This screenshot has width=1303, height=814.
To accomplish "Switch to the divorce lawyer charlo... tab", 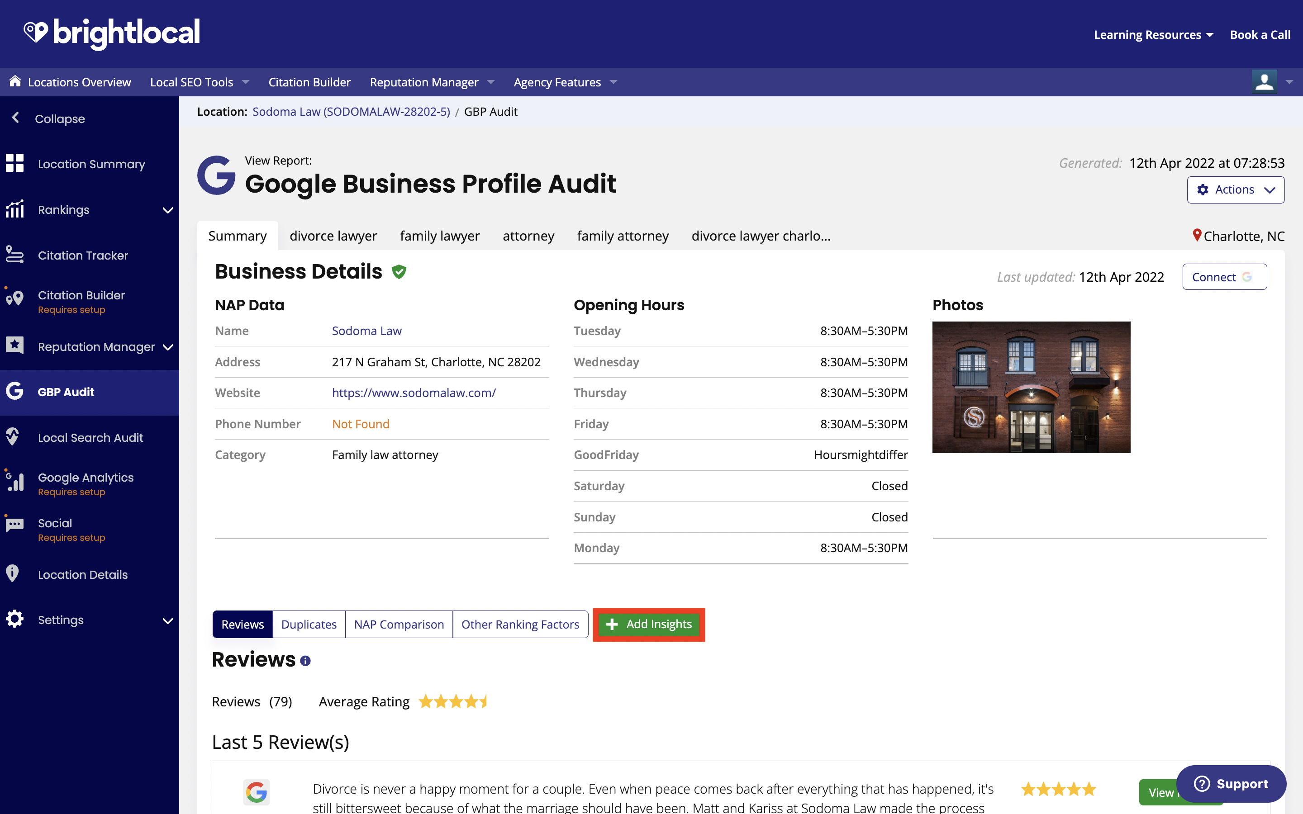I will click(x=761, y=236).
